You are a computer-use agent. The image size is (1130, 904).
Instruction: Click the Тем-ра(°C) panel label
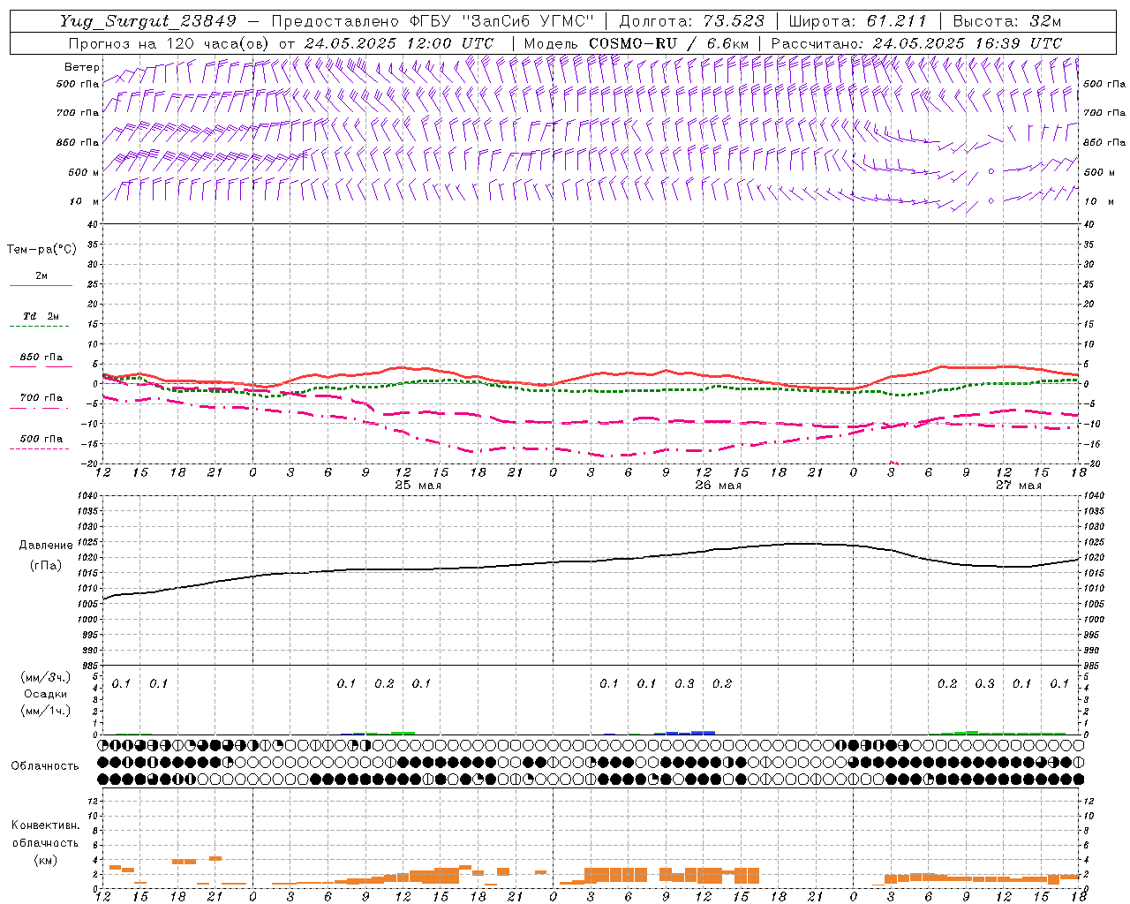click(41, 250)
